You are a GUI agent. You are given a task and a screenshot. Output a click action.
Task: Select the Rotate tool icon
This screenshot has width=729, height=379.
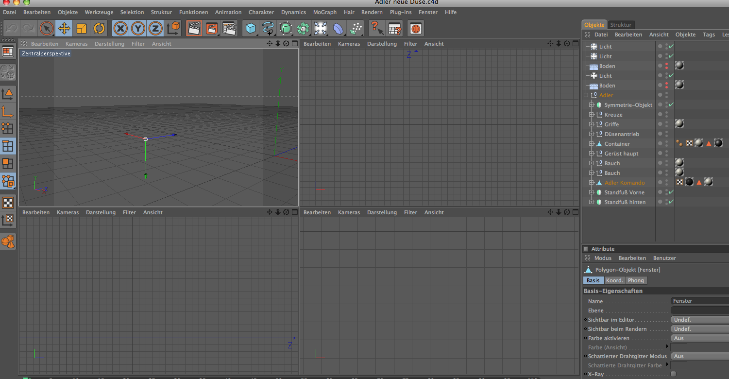pyautogui.click(x=99, y=29)
